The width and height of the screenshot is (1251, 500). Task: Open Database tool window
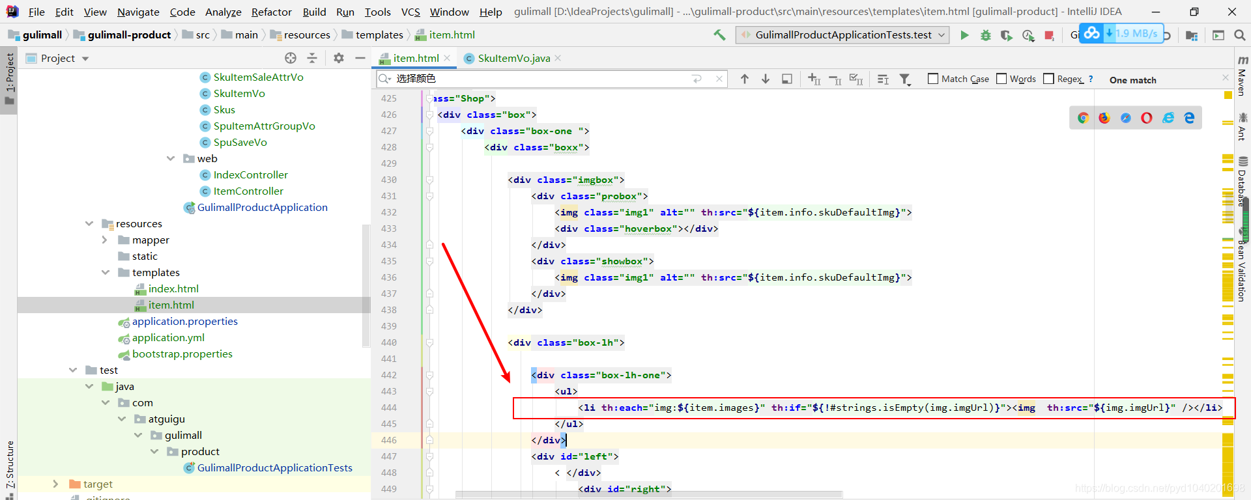coord(1243,182)
